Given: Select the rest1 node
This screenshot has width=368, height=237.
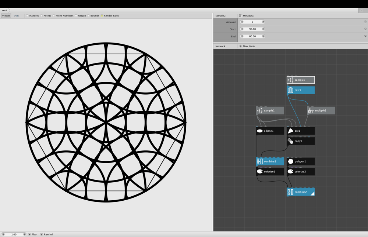Looking at the screenshot, I should click(300, 90).
